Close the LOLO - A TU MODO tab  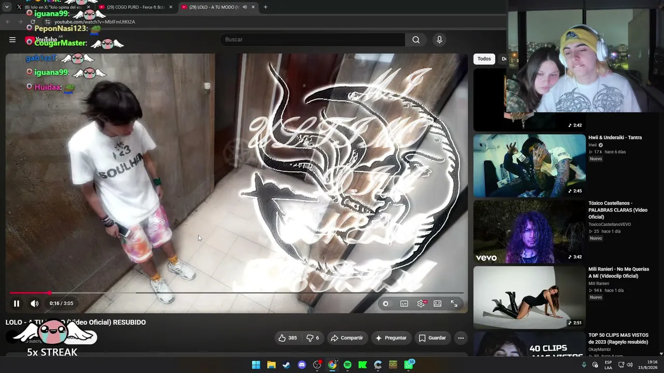(253, 7)
